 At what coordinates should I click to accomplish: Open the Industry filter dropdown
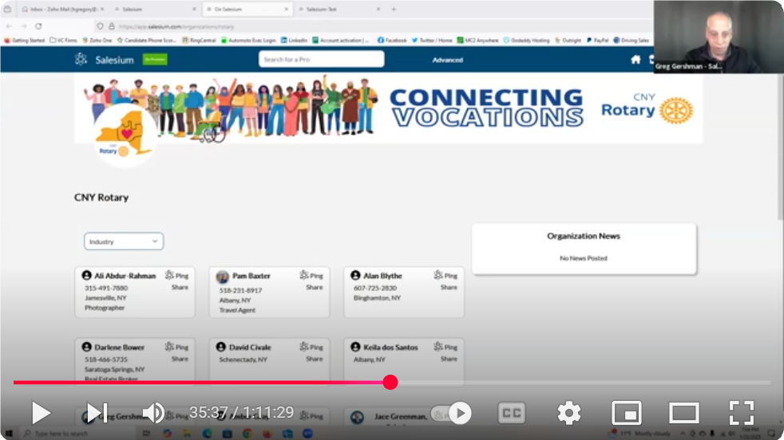point(124,242)
